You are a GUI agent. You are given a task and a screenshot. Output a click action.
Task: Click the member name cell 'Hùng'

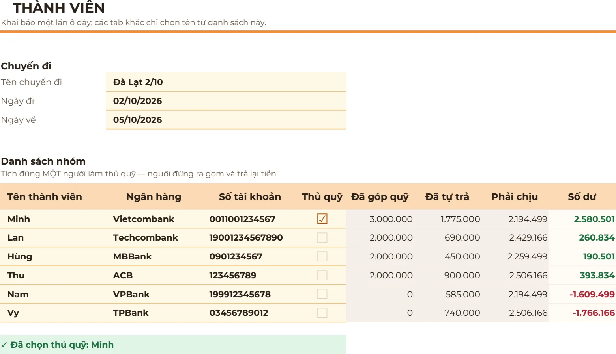53,257
